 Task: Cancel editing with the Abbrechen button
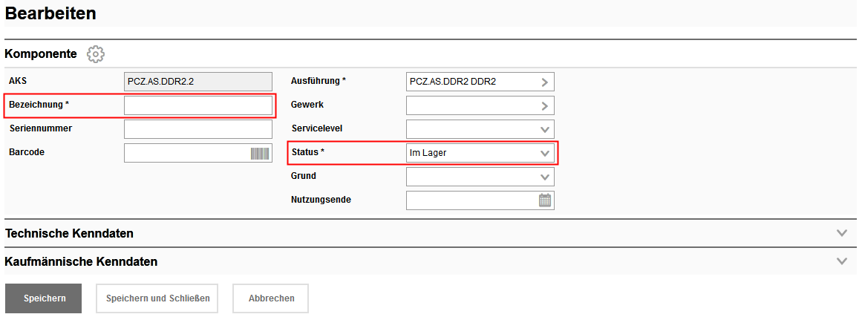pos(271,298)
